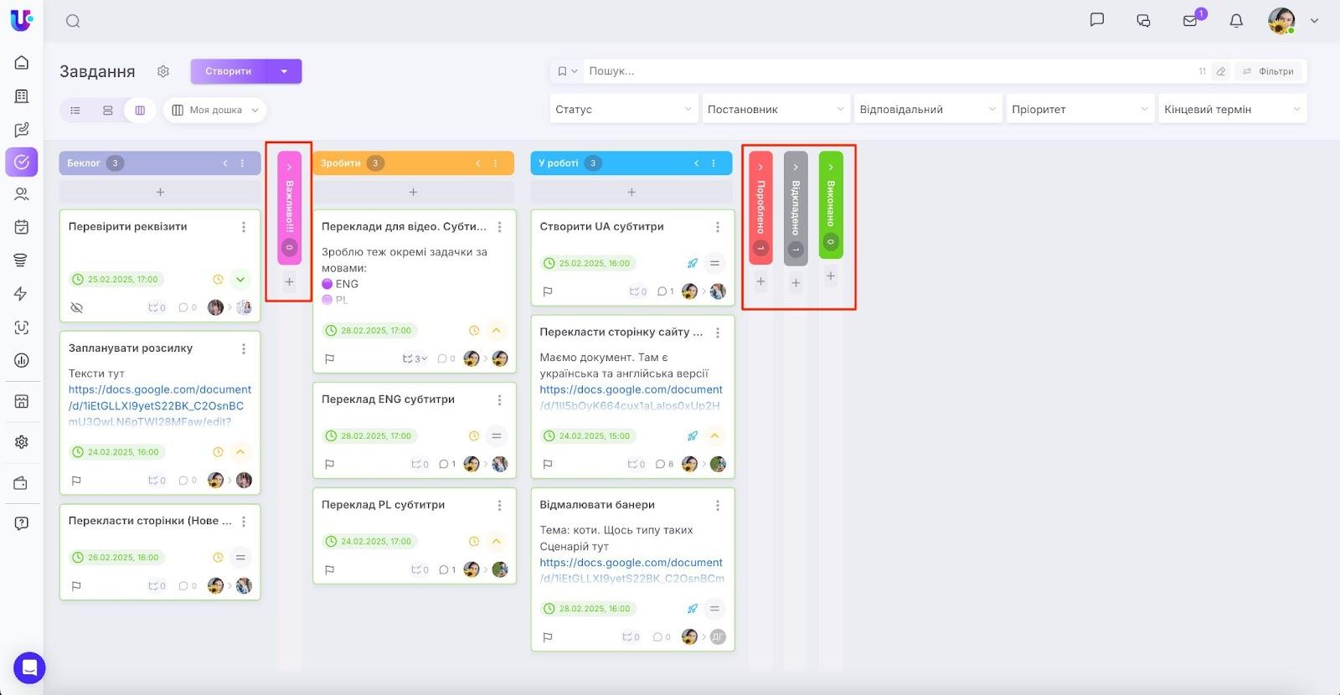Click the 25.02.2025, 17:00 deadline on Перевірити реквізити
Image resolution: width=1340 pixels, height=695 pixels.
116,280
